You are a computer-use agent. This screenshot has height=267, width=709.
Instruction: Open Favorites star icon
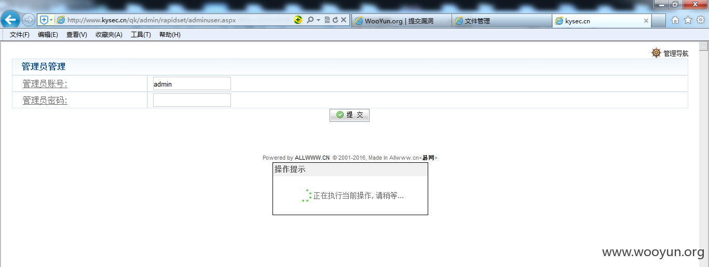(x=688, y=20)
